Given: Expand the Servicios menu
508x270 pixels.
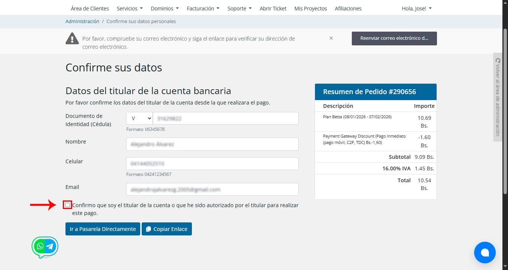Looking at the screenshot, I should [x=130, y=8].
